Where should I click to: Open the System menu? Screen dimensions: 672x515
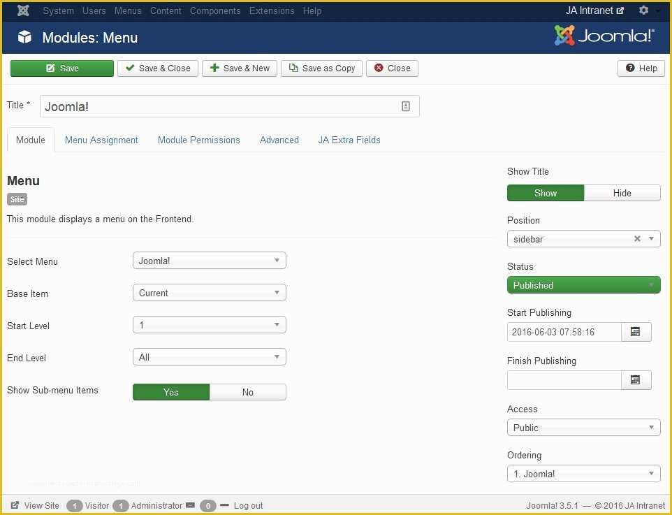tap(58, 10)
